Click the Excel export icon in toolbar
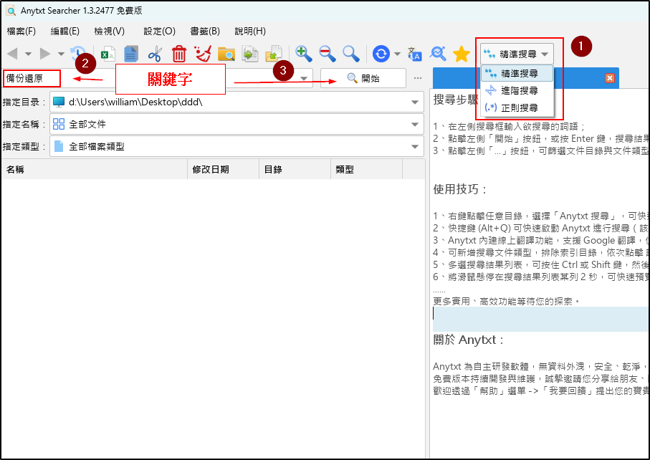650x460 pixels. [107, 54]
